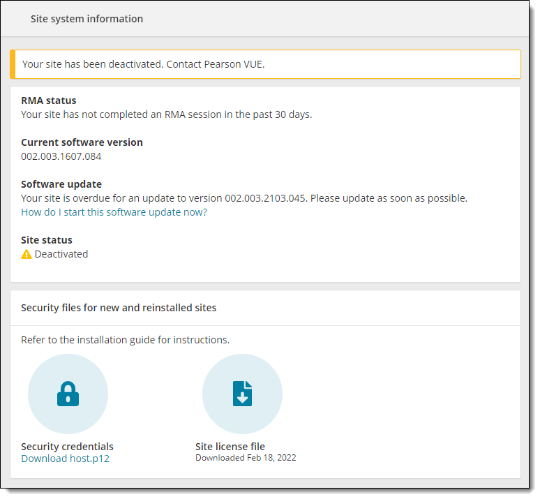
Task: Click the lock icon for security credentials
Action: pos(68,394)
